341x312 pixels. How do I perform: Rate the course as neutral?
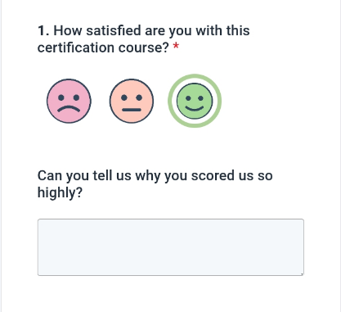tap(132, 101)
